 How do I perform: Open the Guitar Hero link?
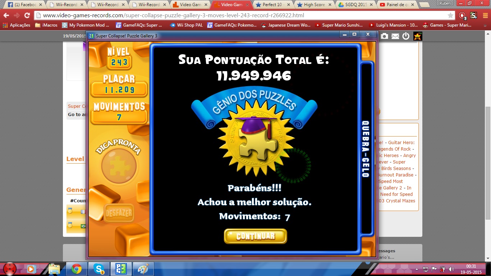(401, 143)
